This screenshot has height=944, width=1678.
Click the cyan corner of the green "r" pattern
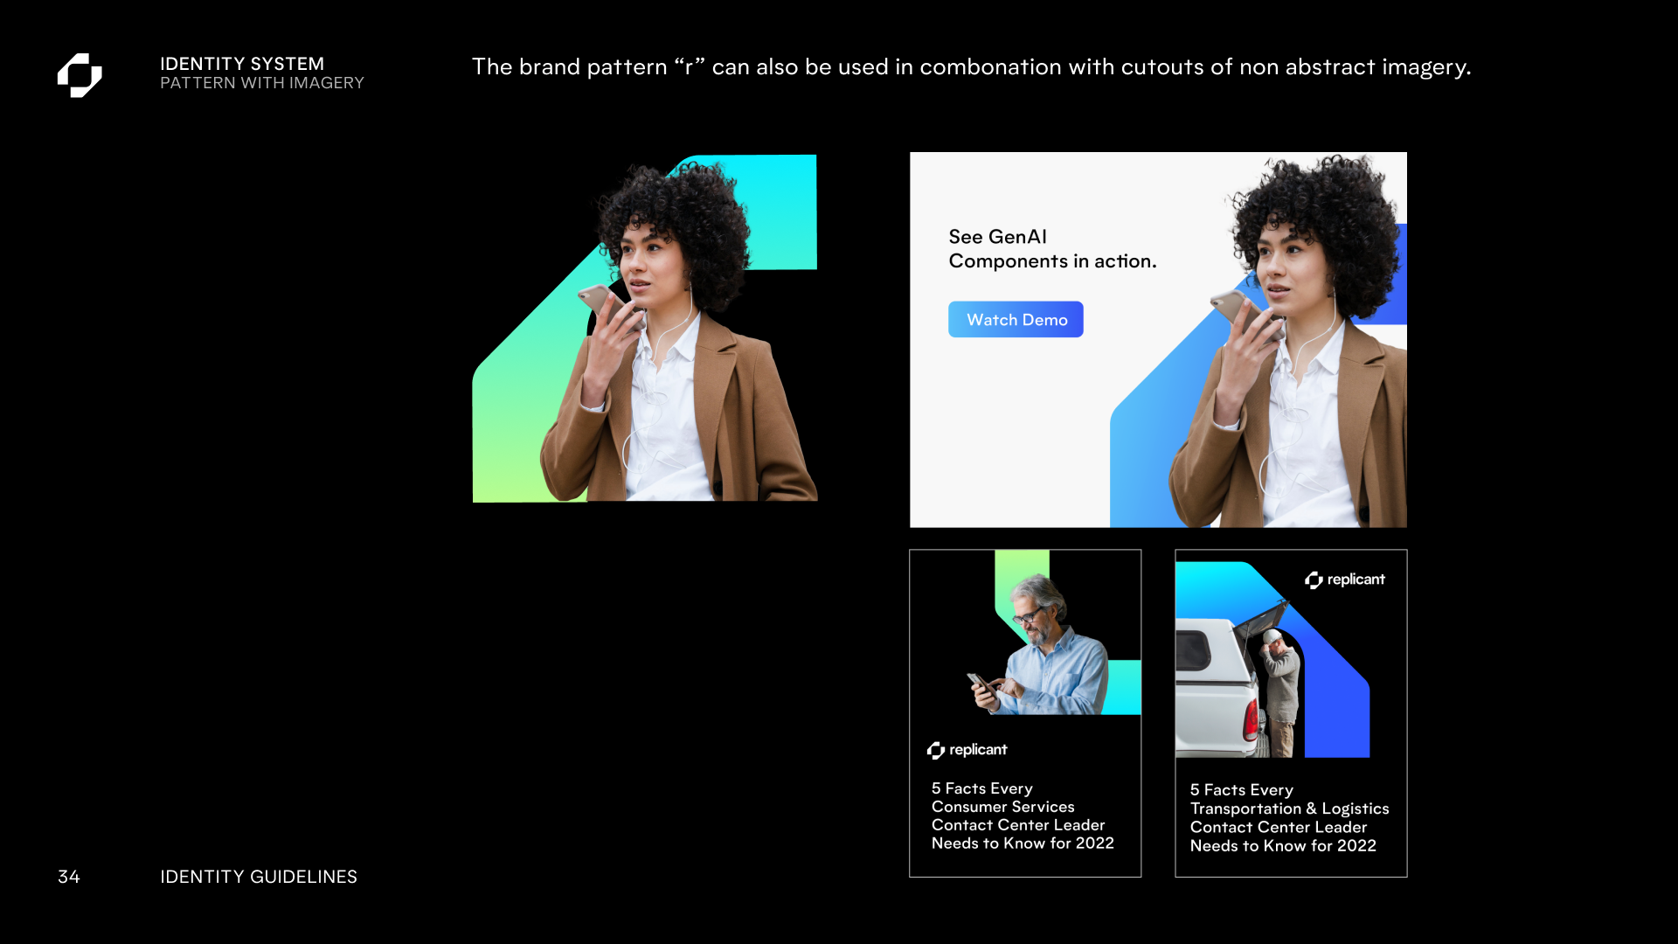pyautogui.click(x=778, y=210)
